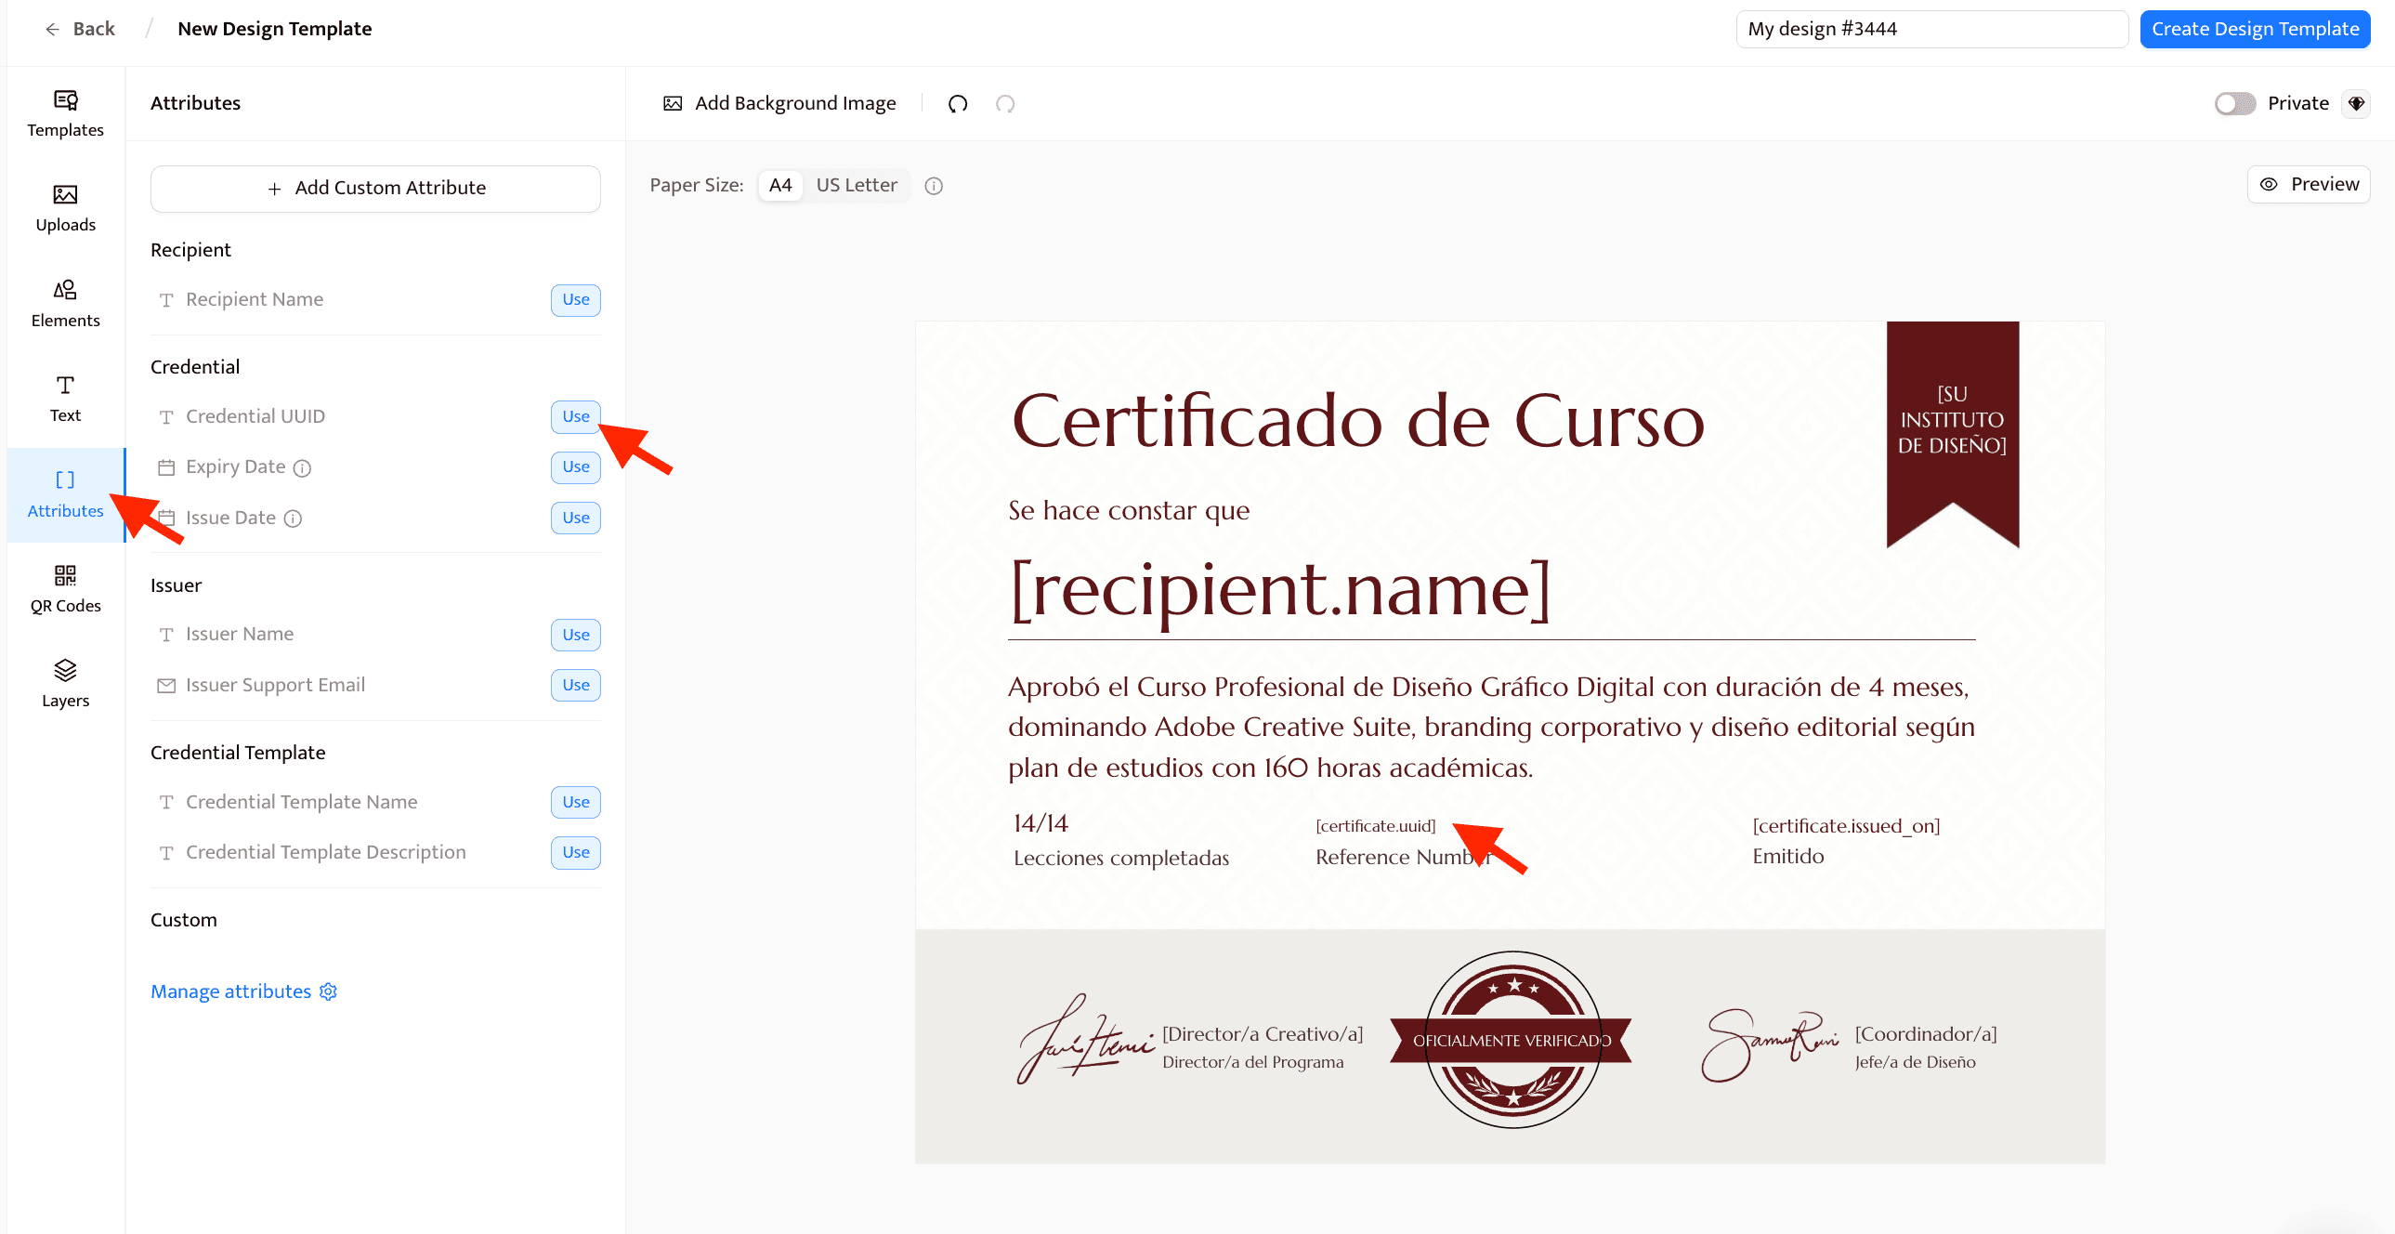This screenshot has width=2395, height=1234.
Task: Click the Issue Date info icon
Action: [293, 519]
